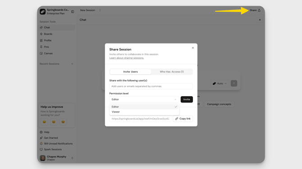
Task: Collapse the Recent Sessions section
Action: point(72,64)
